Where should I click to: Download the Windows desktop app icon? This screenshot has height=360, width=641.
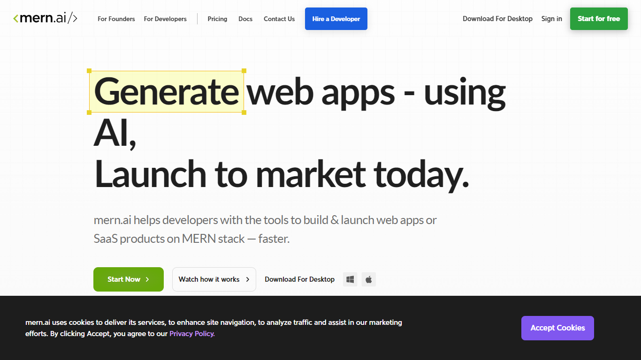(x=350, y=279)
